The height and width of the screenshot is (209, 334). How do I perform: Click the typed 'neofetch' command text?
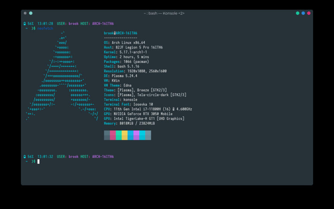coord(45,28)
